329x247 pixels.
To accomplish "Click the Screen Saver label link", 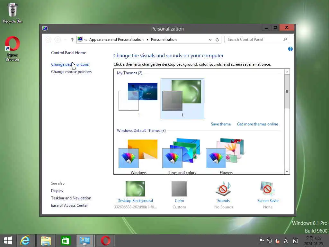I will [x=268, y=201].
